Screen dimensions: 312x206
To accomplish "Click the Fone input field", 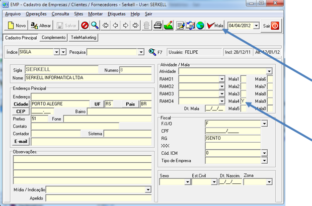I will 108,119.
